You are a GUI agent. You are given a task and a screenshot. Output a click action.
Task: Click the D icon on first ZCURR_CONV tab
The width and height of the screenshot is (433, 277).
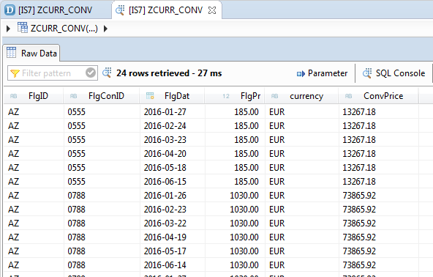point(10,10)
